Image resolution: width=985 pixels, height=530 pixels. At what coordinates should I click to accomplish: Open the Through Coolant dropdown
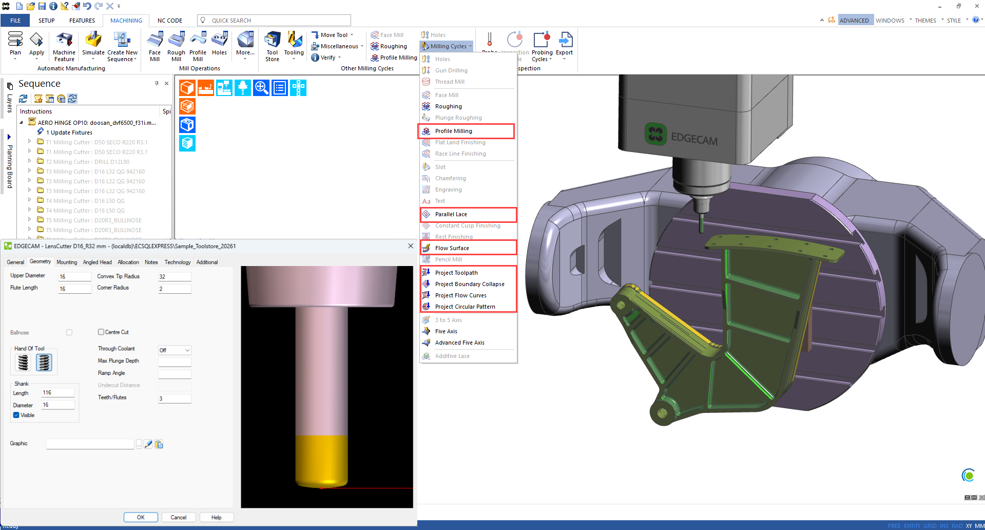[175, 350]
